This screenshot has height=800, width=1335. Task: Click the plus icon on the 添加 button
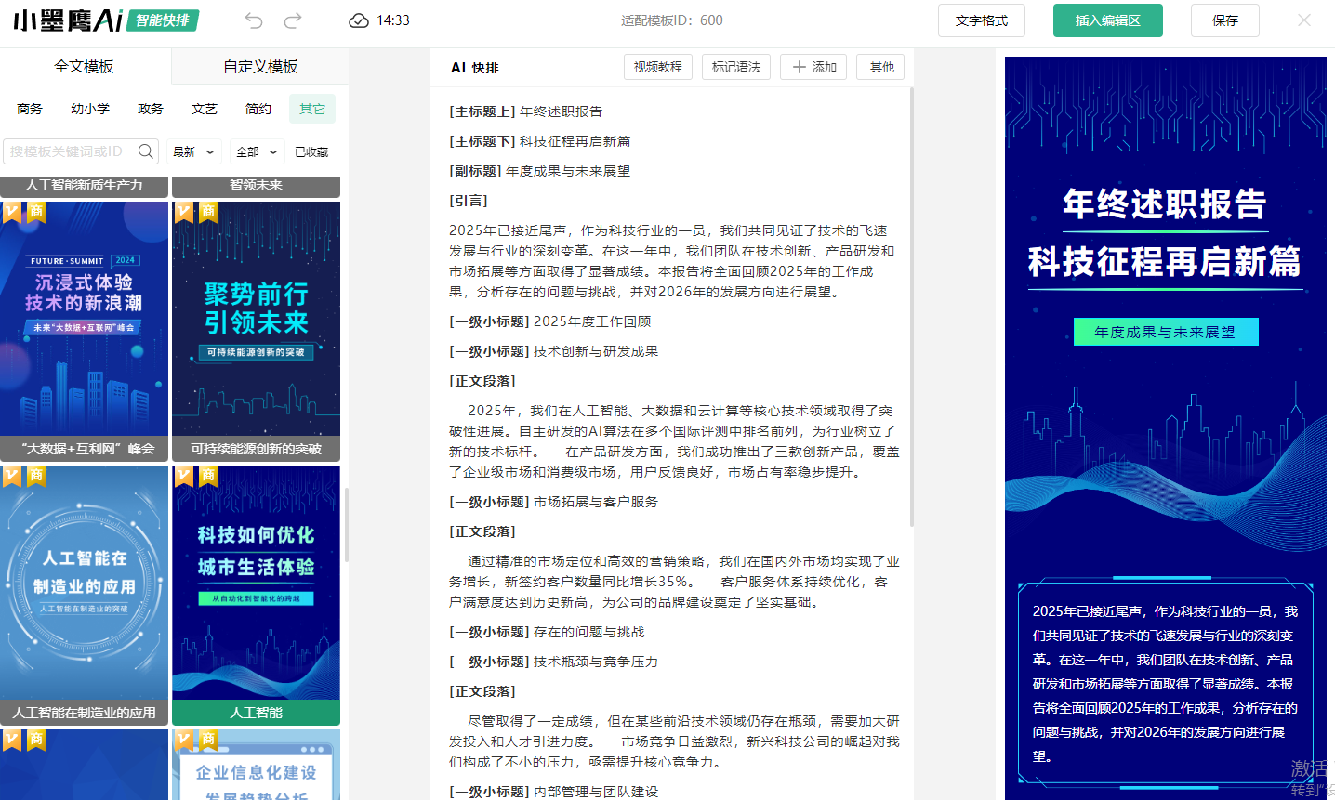tap(799, 67)
